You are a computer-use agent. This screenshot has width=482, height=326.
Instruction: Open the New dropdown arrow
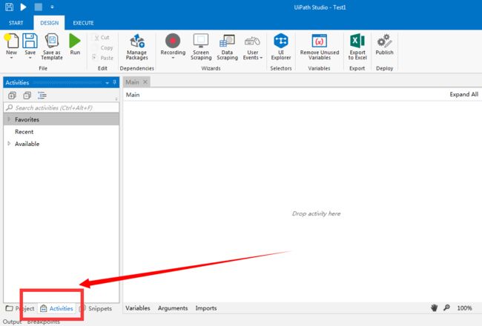[x=11, y=58]
